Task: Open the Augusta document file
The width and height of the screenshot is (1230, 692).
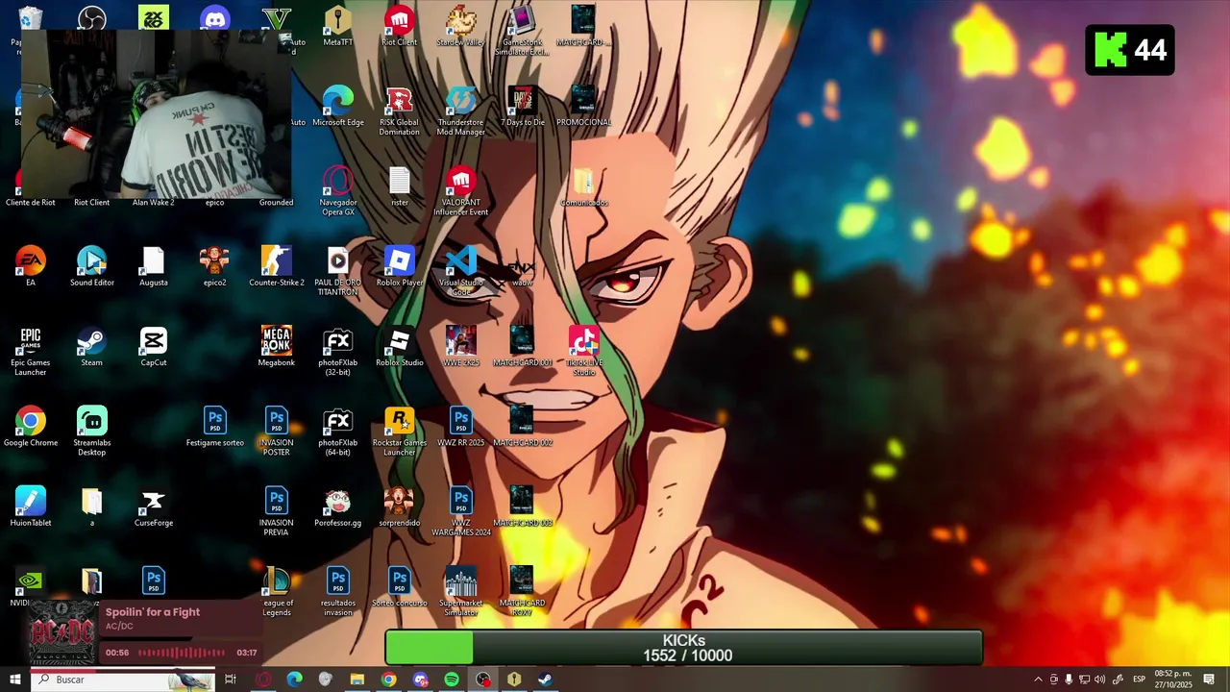Action: [x=153, y=266]
